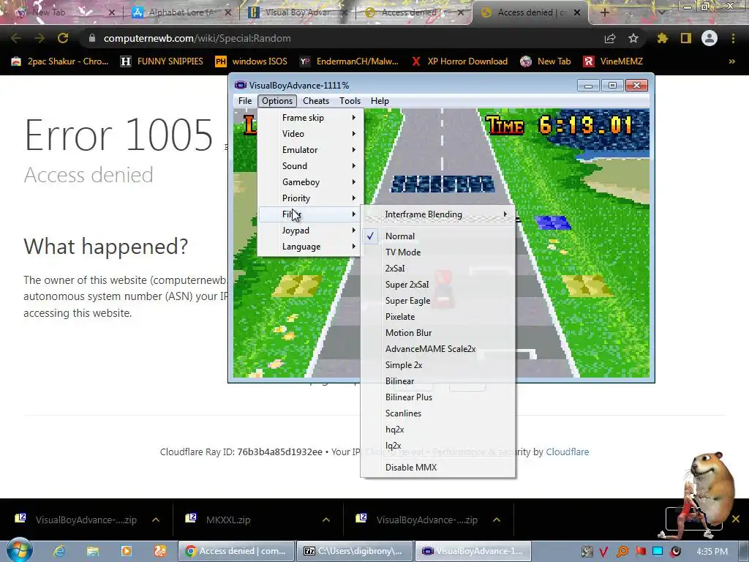This screenshot has width=749, height=562.
Task: Select the Super 2xSaI filter
Action: (x=437, y=285)
